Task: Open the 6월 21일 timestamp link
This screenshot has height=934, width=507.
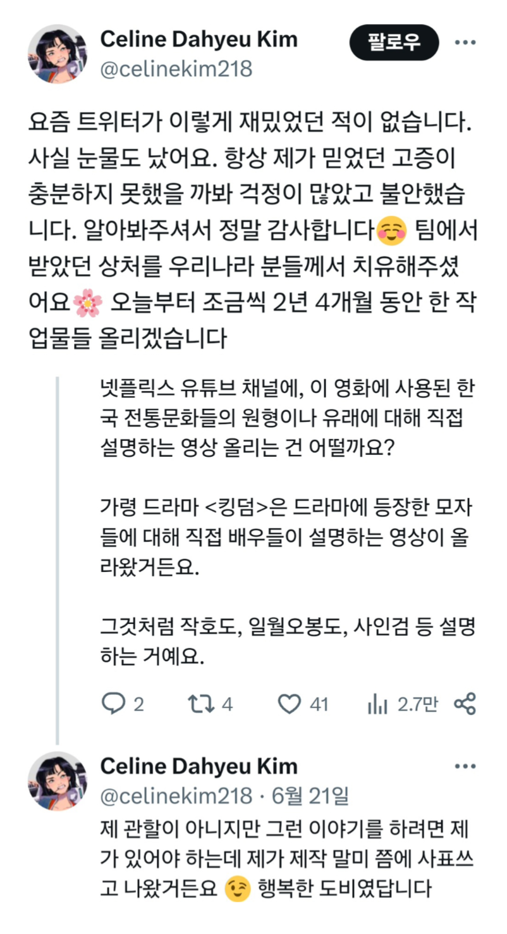Action: click(x=310, y=795)
